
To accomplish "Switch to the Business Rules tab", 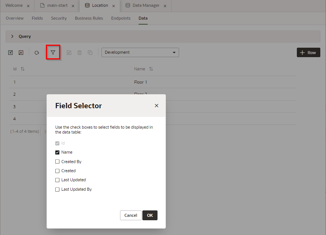I will (89, 18).
